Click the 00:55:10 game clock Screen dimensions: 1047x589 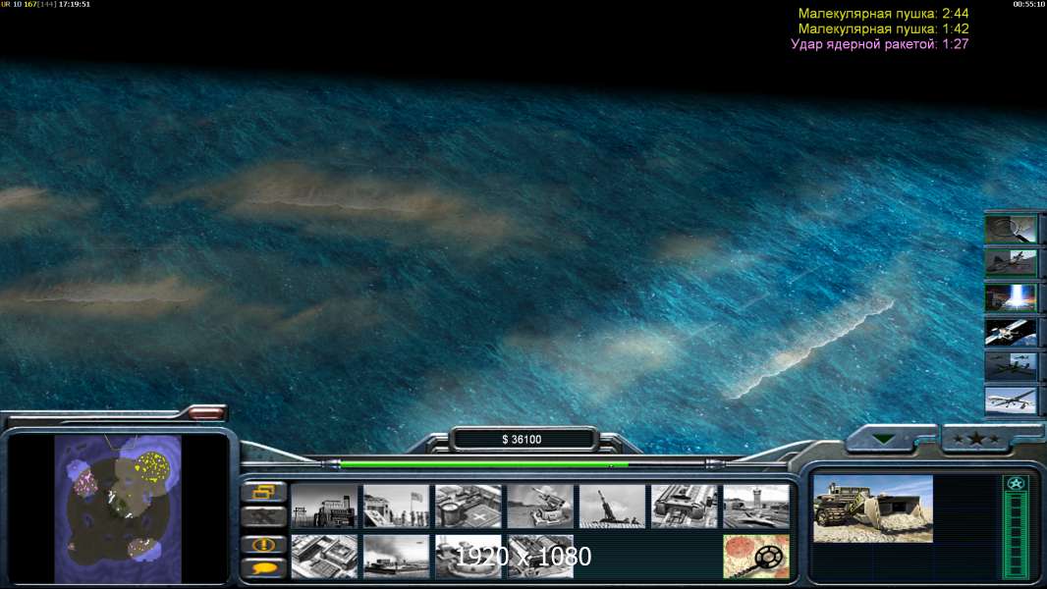click(x=1029, y=4)
